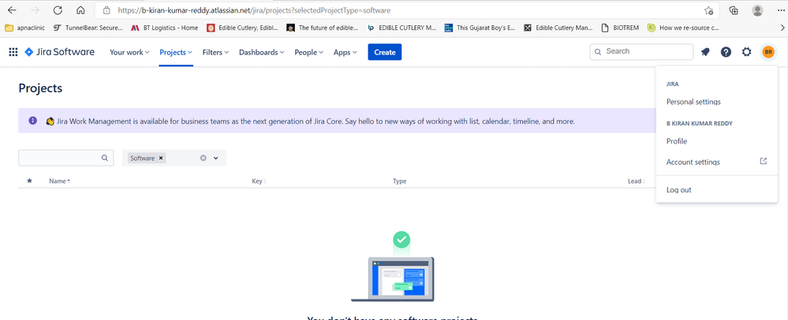788x320 pixels.
Task: Open browser Collections icon
Action: pyautogui.click(x=734, y=10)
